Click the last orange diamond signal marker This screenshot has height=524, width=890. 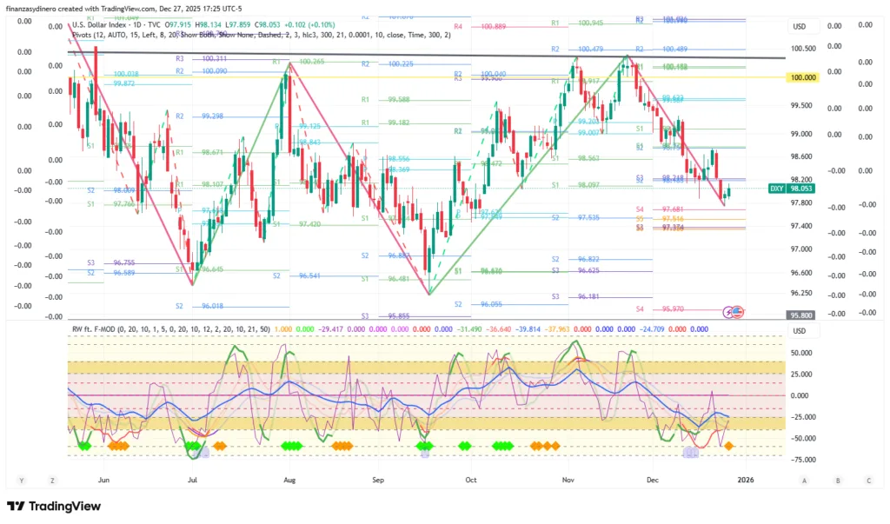tap(728, 446)
